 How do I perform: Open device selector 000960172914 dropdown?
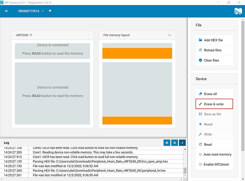click(31, 11)
